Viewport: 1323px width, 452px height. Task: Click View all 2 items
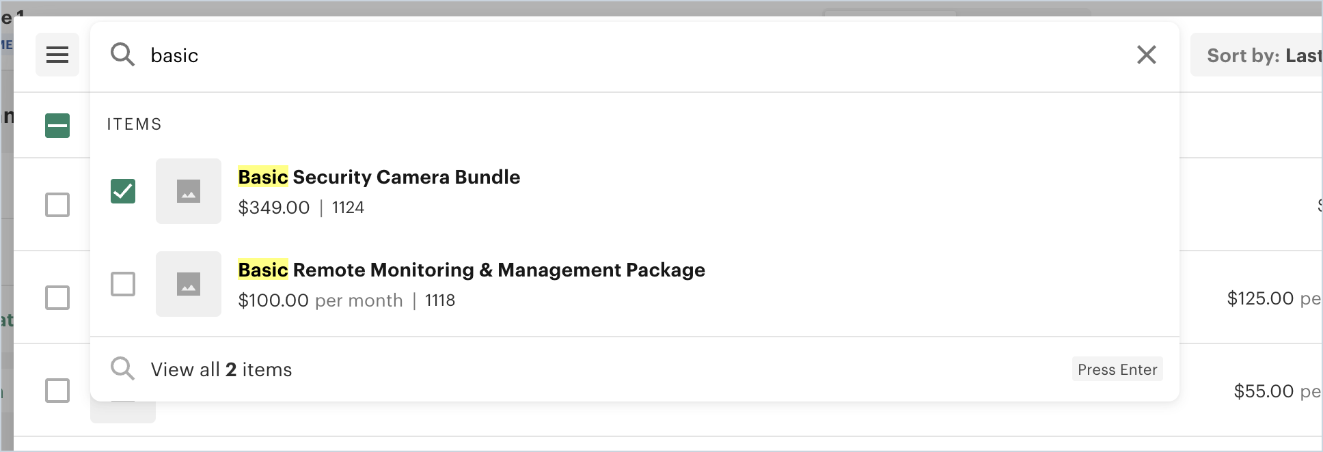click(x=221, y=369)
